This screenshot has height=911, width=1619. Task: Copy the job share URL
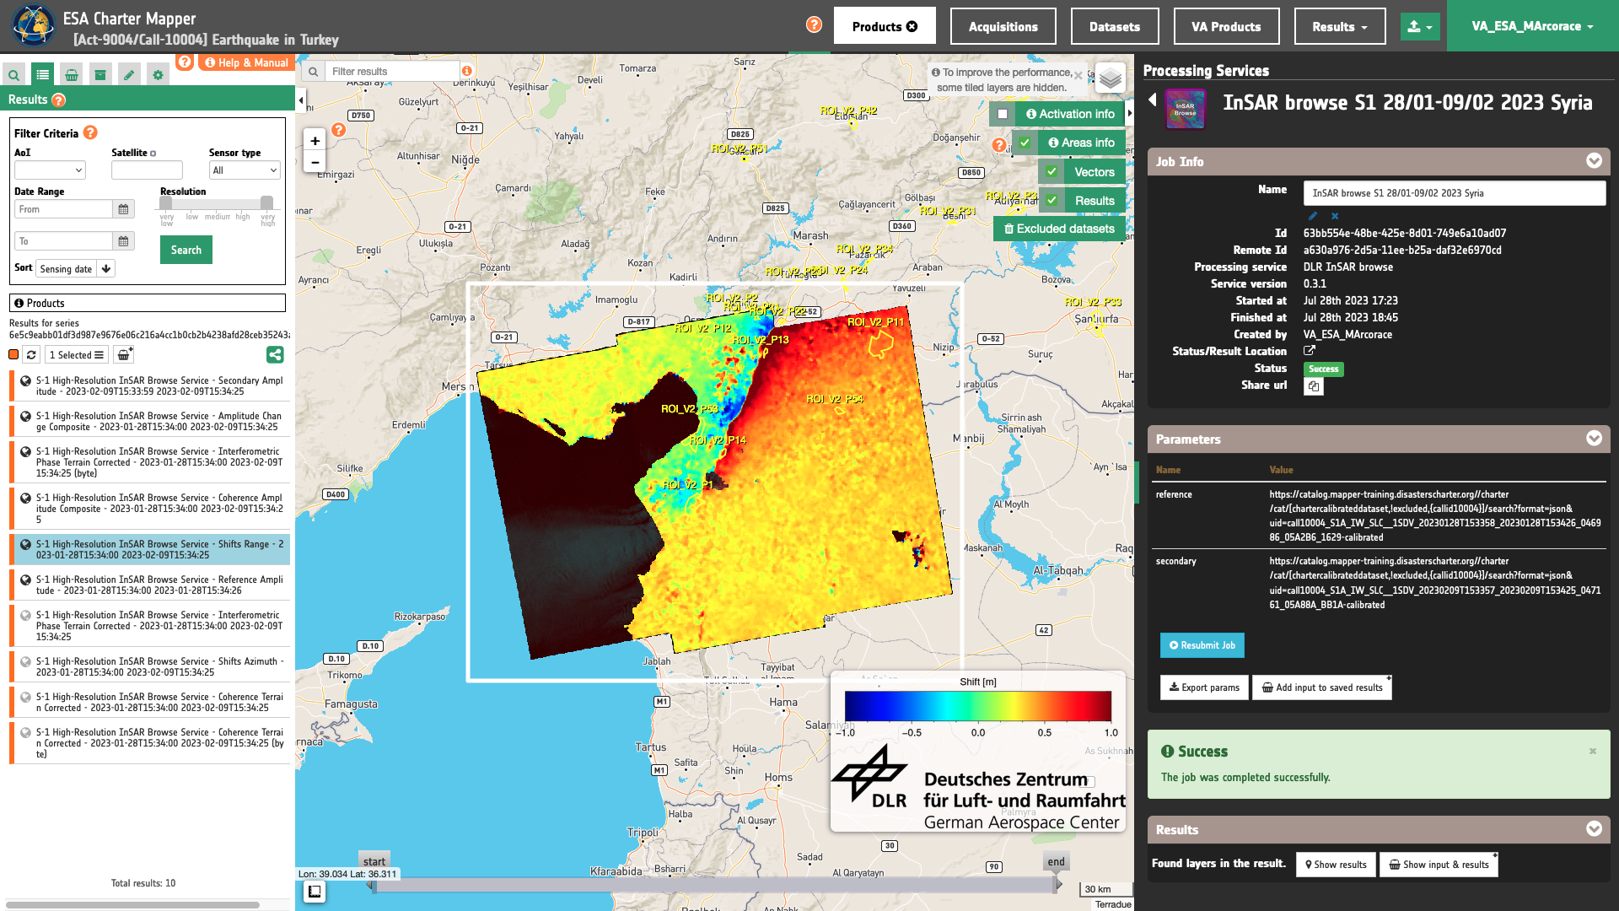(1314, 386)
